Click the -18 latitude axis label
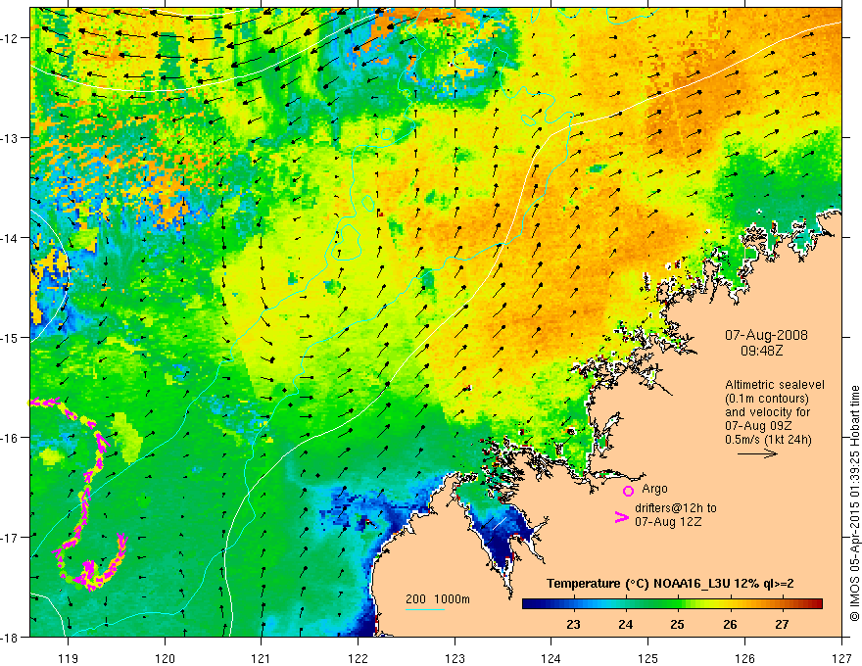Viewport: 862px width, 666px height. tap(10, 637)
